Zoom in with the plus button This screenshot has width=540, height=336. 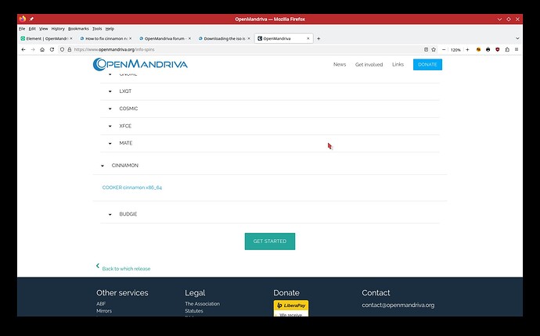click(467, 49)
